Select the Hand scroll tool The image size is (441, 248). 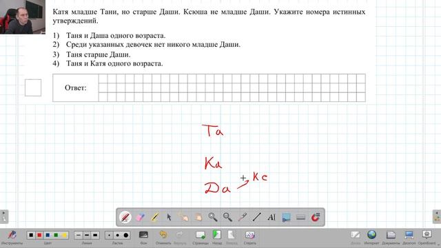tap(198, 217)
